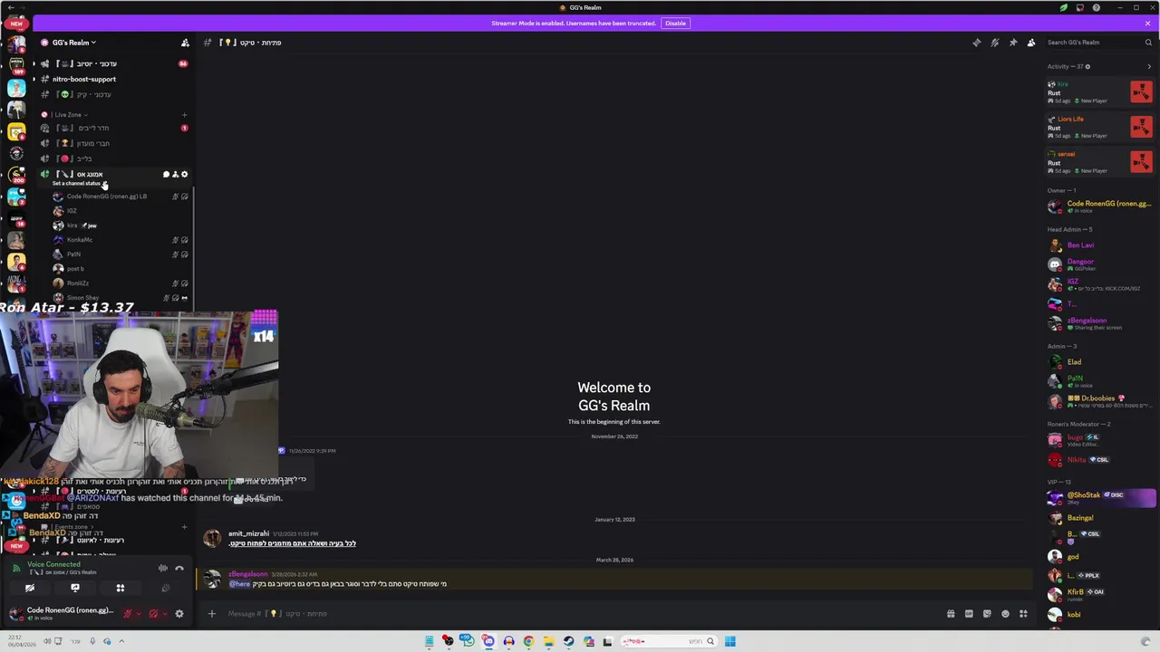
Task: Start an activity in voice panel
Action: [120, 588]
